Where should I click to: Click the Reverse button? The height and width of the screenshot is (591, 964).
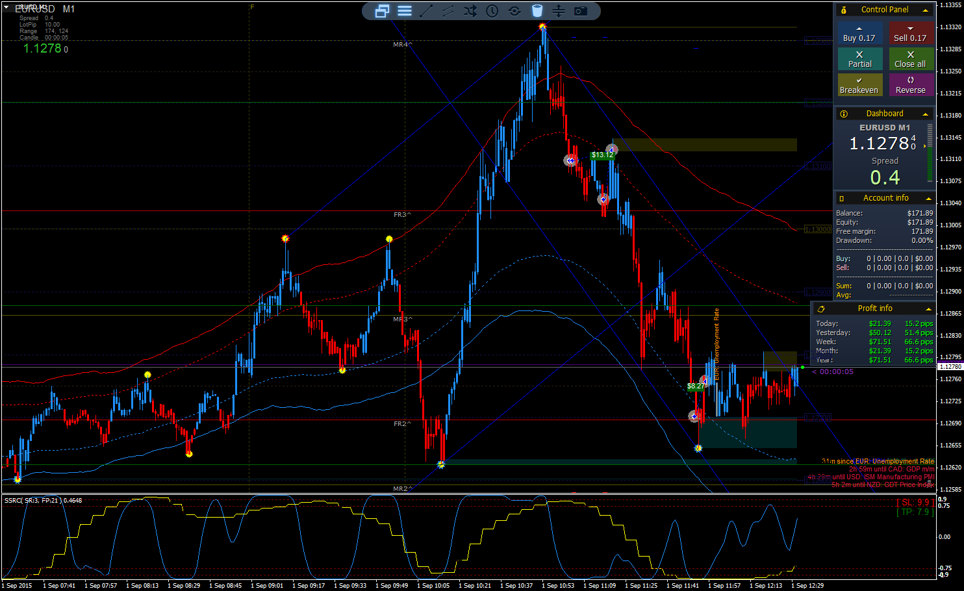911,85
